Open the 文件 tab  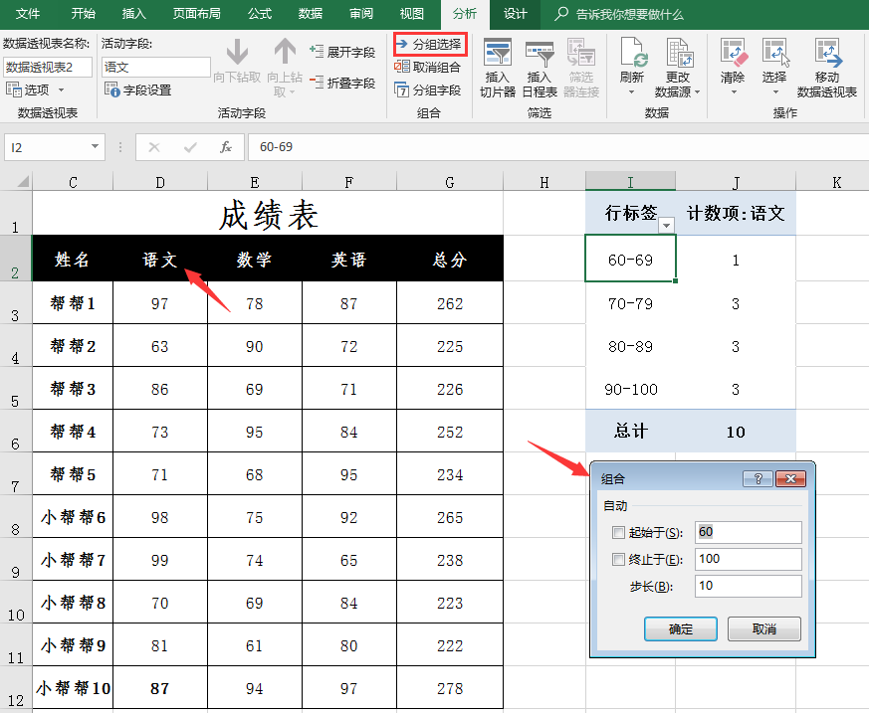pos(28,13)
